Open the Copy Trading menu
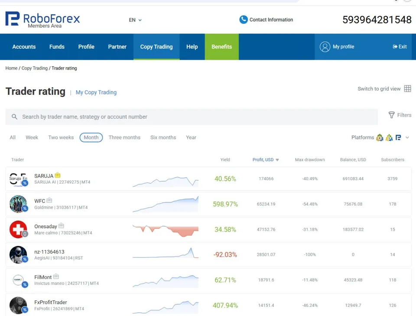This screenshot has width=416, height=316. 156,47
